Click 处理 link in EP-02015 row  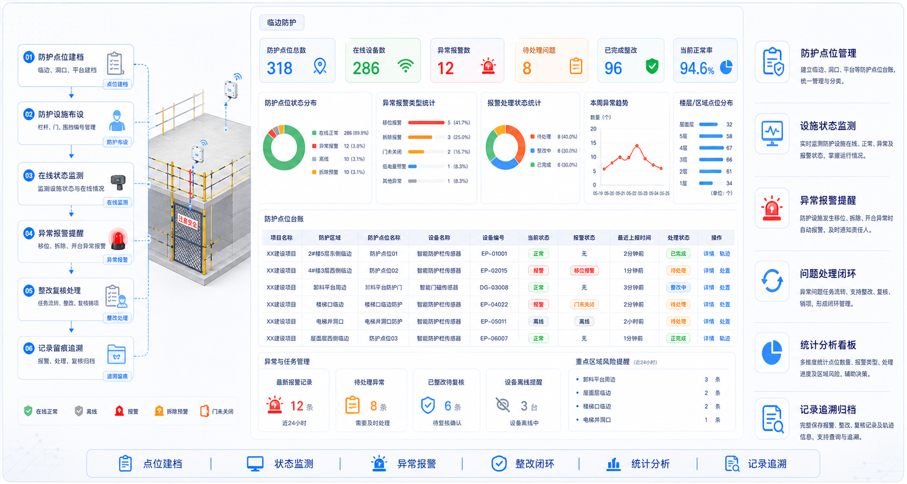pyautogui.click(x=725, y=271)
